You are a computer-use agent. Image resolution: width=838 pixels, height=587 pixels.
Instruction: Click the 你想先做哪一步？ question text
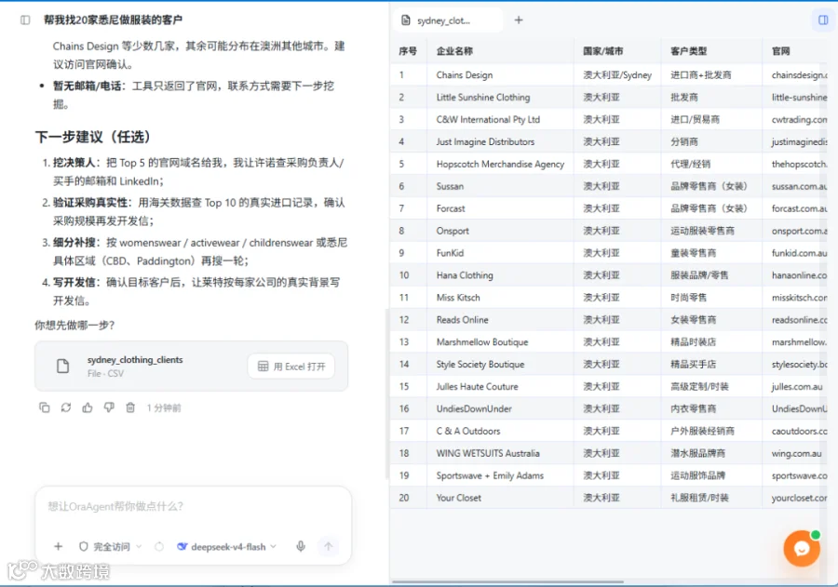(x=74, y=325)
